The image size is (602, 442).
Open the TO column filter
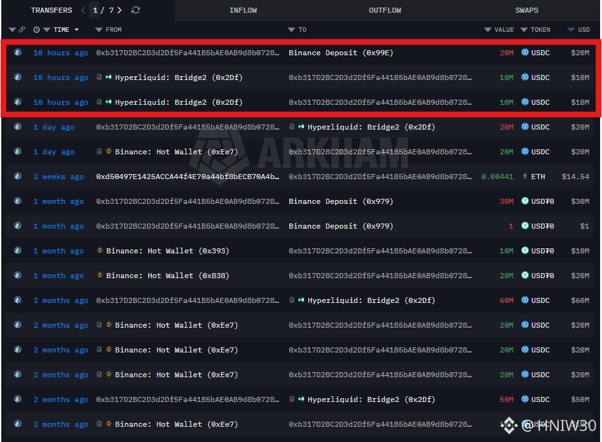291,30
